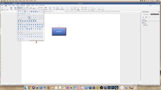Select the No line radio option
Screen dimensions: 161x90
143,23
